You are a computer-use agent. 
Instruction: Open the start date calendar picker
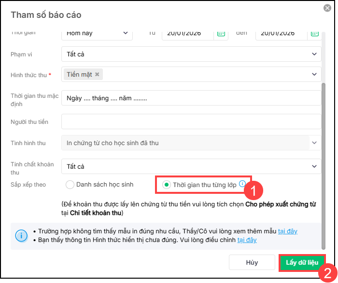tap(221, 34)
